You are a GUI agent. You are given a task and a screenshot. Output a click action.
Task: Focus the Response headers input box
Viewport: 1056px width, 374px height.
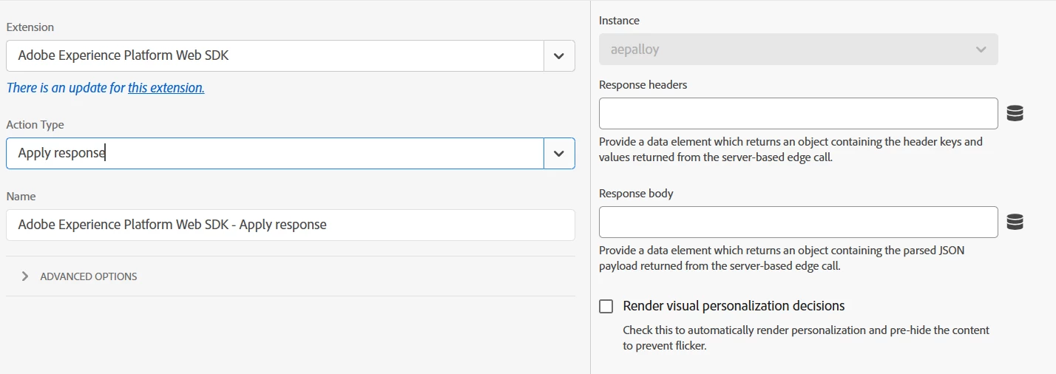pos(798,113)
